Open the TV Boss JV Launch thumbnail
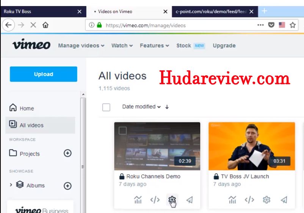The image size is (304, 213). pyautogui.click(x=251, y=146)
